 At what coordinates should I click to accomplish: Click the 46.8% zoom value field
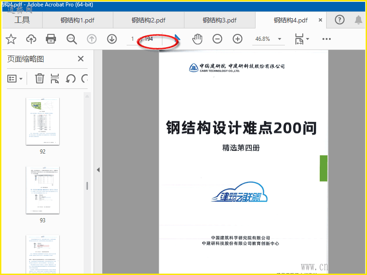[262, 39]
